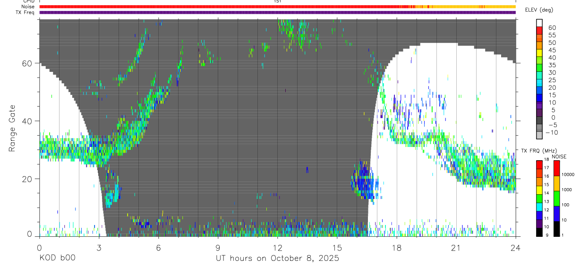
Task: Click the "TX Freq" row label at top left
Action: [x=26, y=12]
